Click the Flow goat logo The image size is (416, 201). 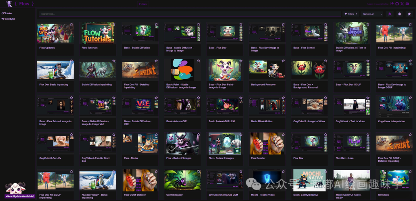click(x=9, y=4)
